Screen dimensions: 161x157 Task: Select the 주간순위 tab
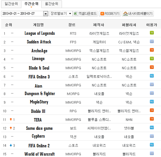(31, 4)
